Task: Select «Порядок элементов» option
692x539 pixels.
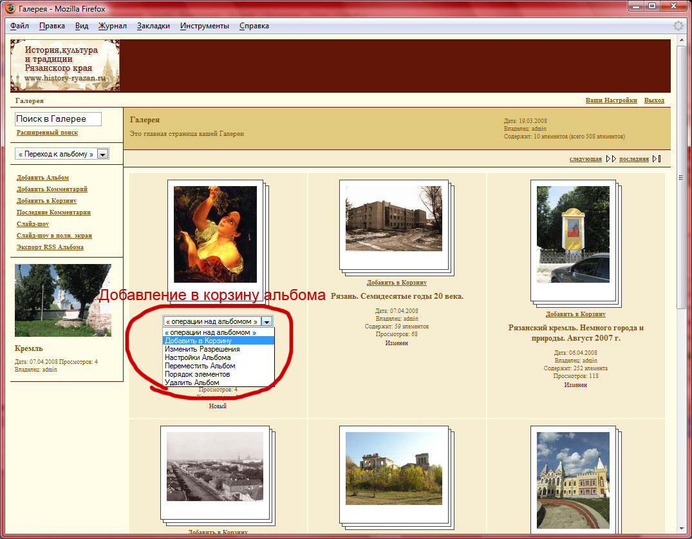Action: pos(219,374)
